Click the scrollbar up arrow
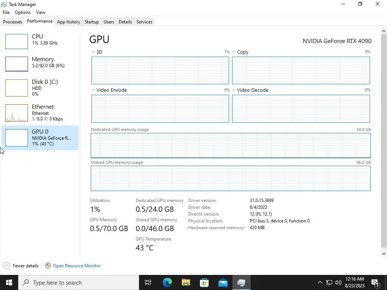This screenshot has height=290, width=387. [384, 31]
